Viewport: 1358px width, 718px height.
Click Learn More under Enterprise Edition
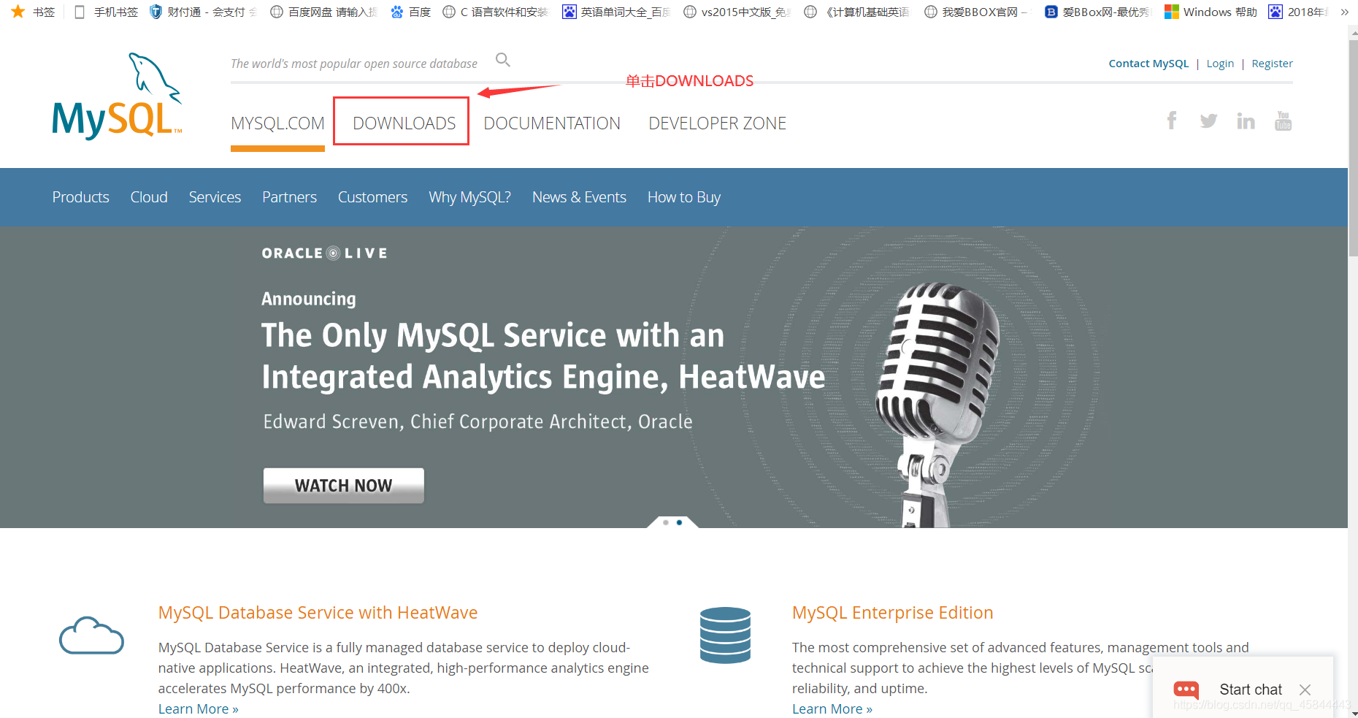832,709
